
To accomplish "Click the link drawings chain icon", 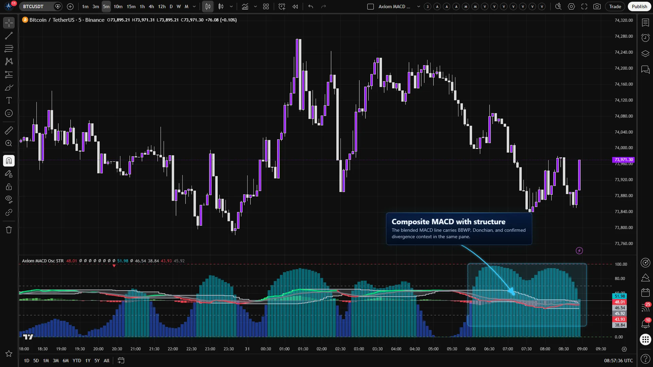I will click(x=9, y=212).
